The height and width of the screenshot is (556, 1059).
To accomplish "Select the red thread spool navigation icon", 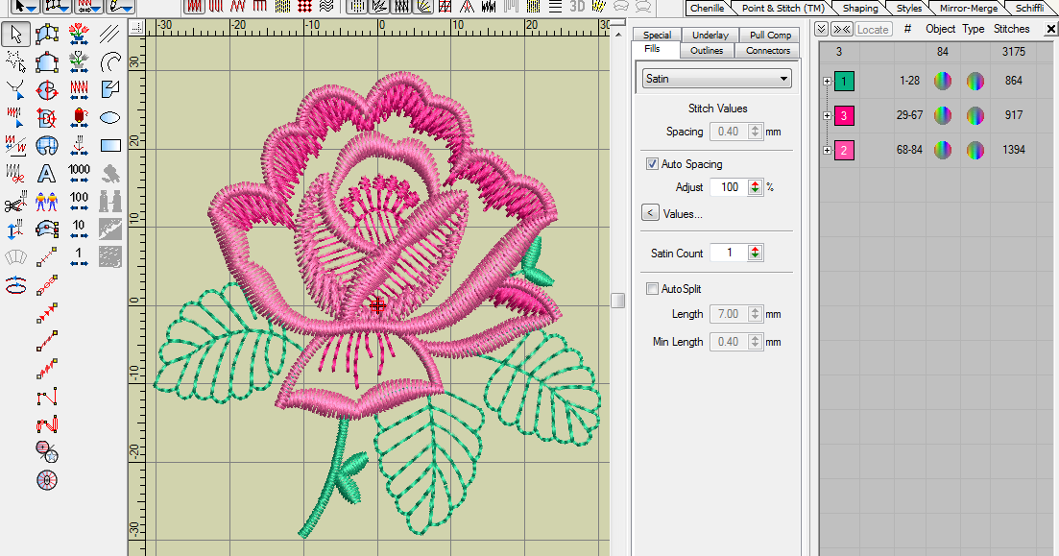I will (x=79, y=117).
